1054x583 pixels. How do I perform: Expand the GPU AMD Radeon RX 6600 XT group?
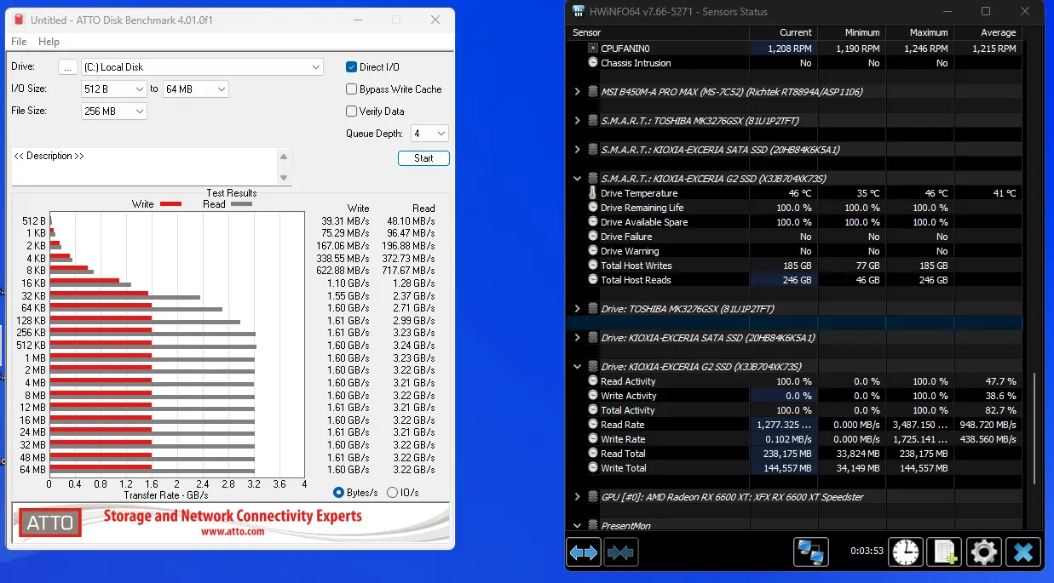coord(578,497)
